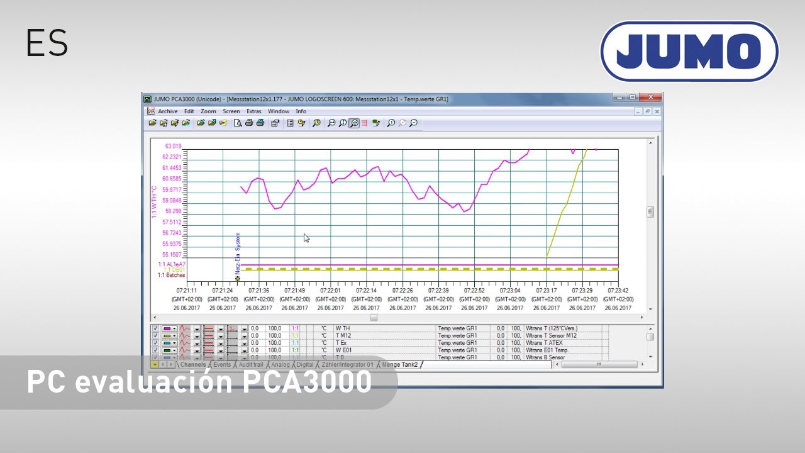Click the gray printer icon
Viewport: 805px width, 453px height.
pyautogui.click(x=249, y=123)
